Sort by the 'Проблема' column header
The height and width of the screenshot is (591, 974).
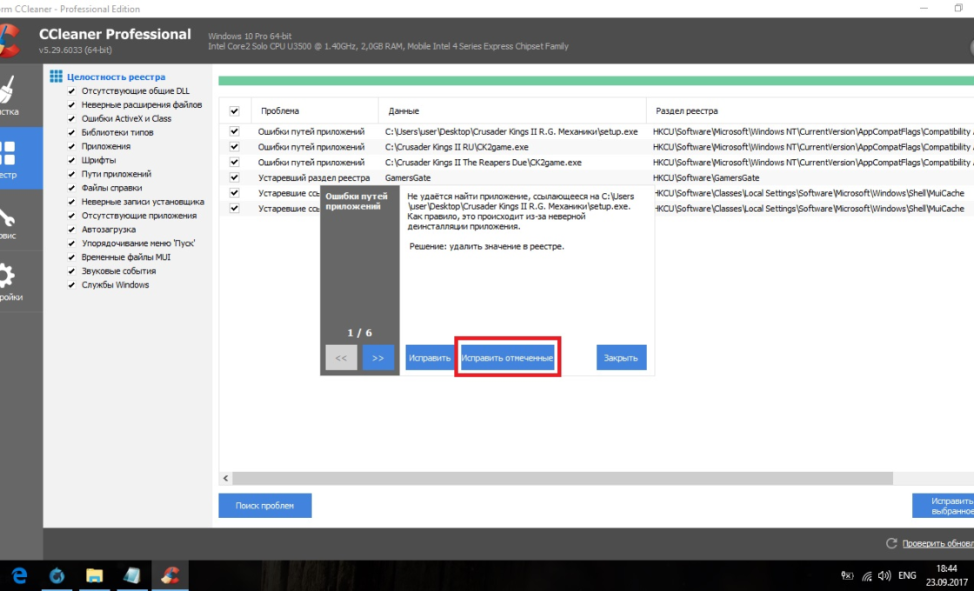(280, 111)
